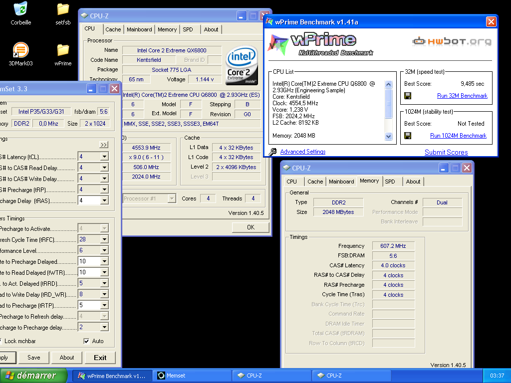This screenshot has width=511, height=383.
Task: Switch to wPrime Benchmark taskbar button
Action: (112, 376)
